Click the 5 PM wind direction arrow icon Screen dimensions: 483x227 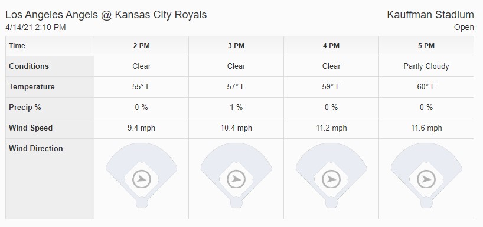(426, 179)
